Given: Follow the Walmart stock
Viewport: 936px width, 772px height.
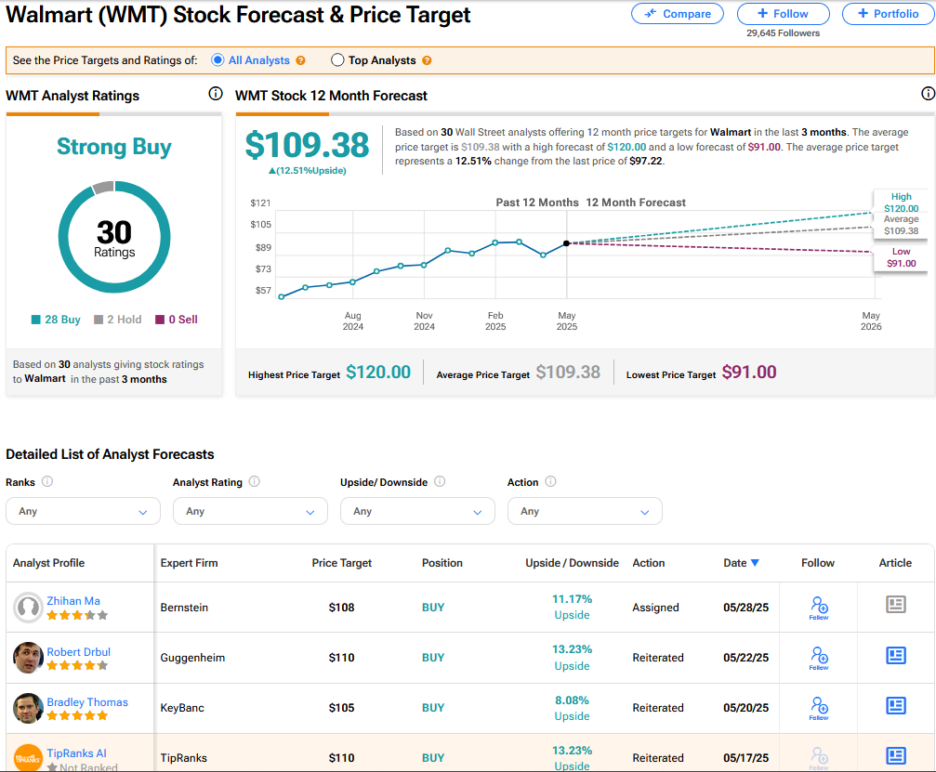Looking at the screenshot, I should pos(783,14).
